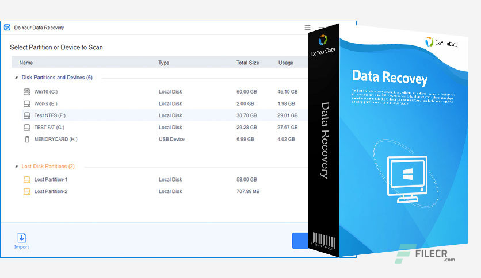Click Local Disk type for Lost Partition-2
Image resolution: width=481 pixels, height=278 pixels.
click(170, 191)
